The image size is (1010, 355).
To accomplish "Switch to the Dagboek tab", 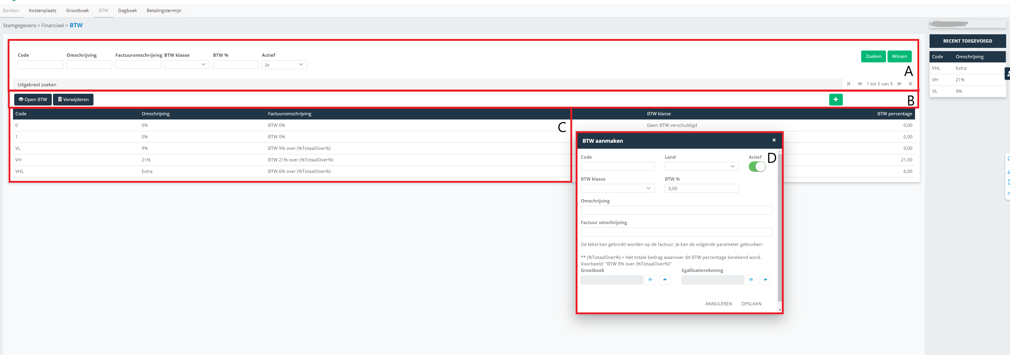I will [128, 11].
